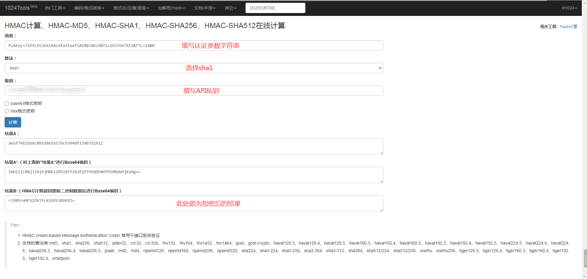The width and height of the screenshot is (587, 279).
Task: Click the 算法: field label
Action: pos(10,58)
